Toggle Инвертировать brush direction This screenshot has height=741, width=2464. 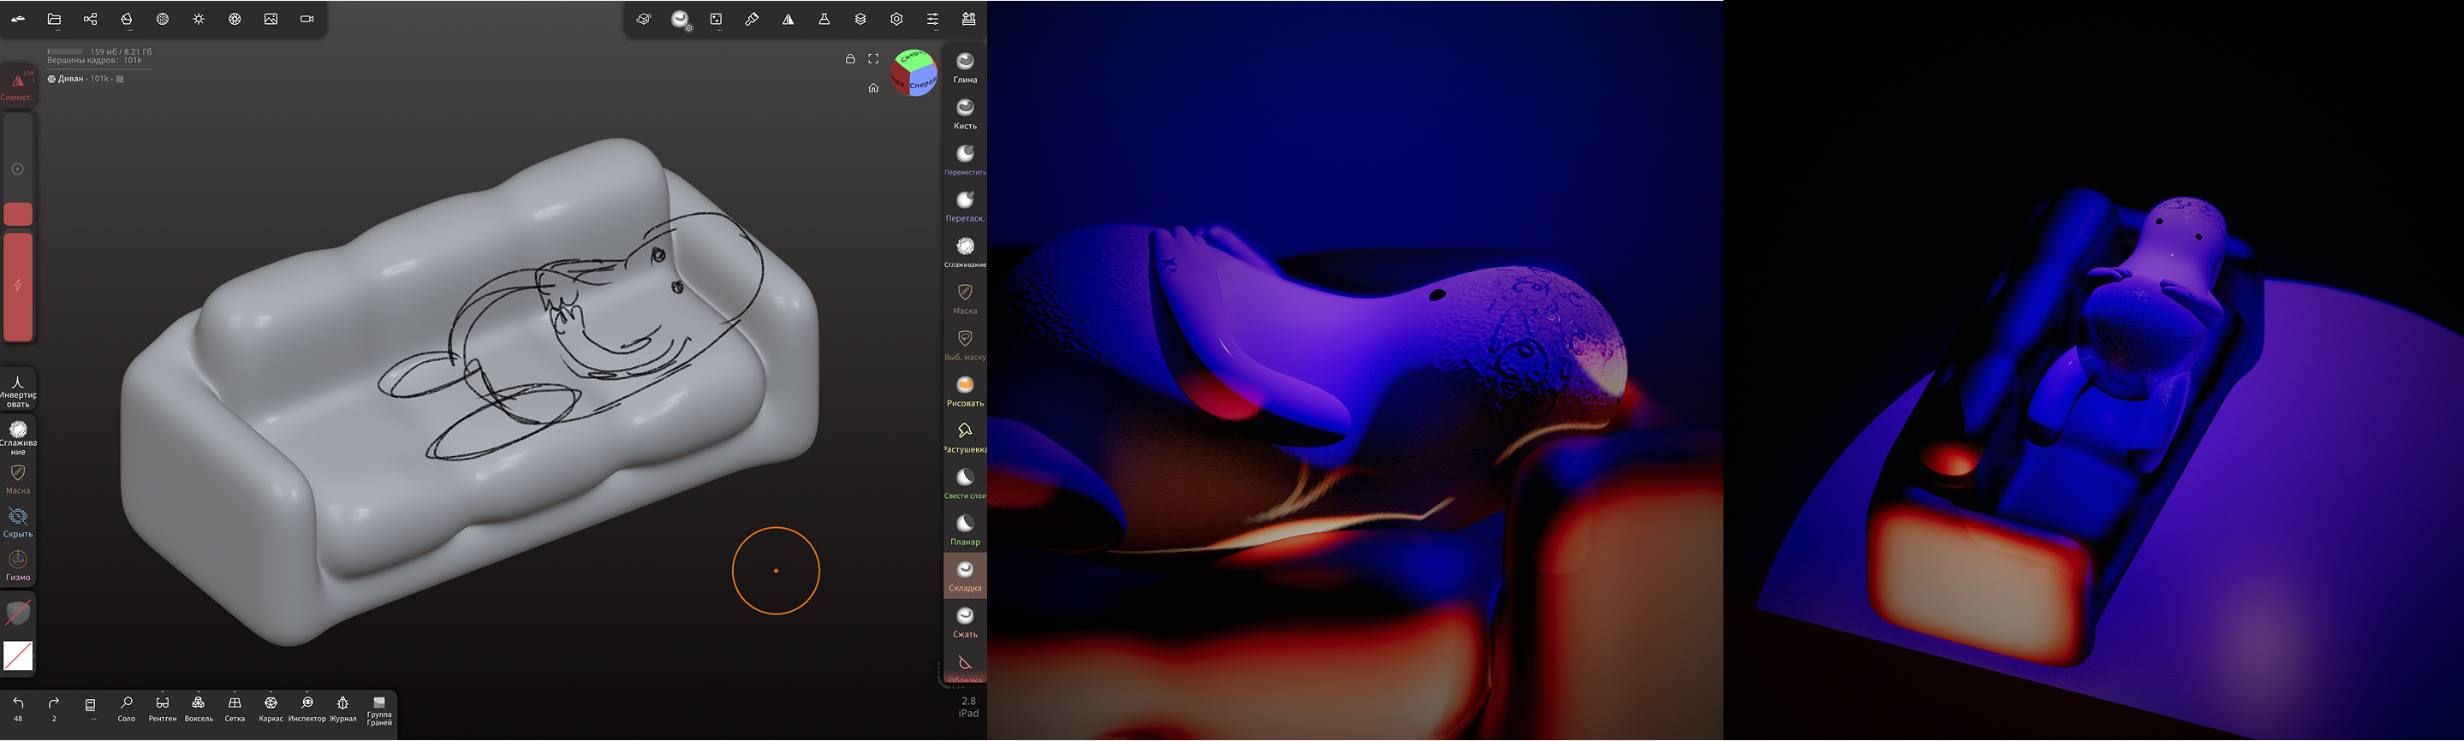pos(17,391)
